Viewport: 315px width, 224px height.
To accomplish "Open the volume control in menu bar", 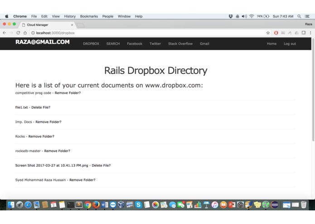I will 244,16.
